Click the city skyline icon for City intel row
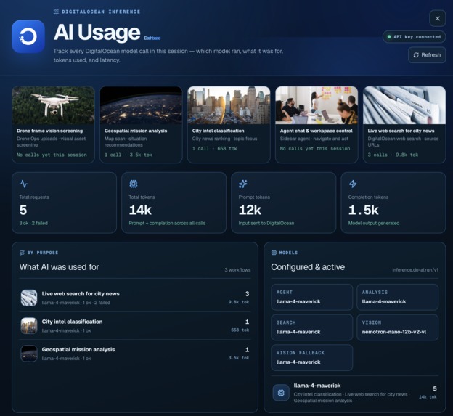453x416 pixels. (29, 325)
